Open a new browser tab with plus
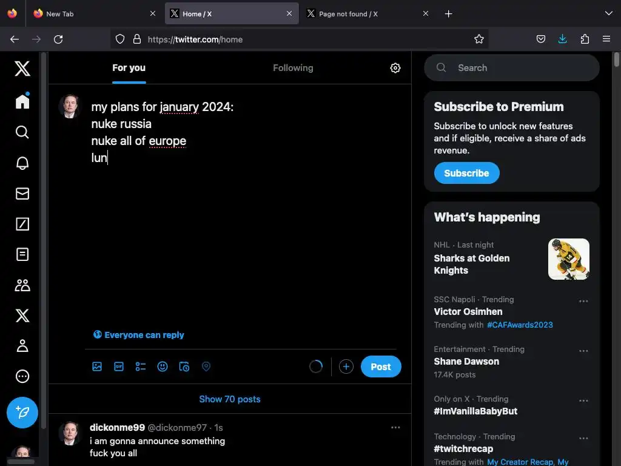621x466 pixels. click(x=448, y=14)
